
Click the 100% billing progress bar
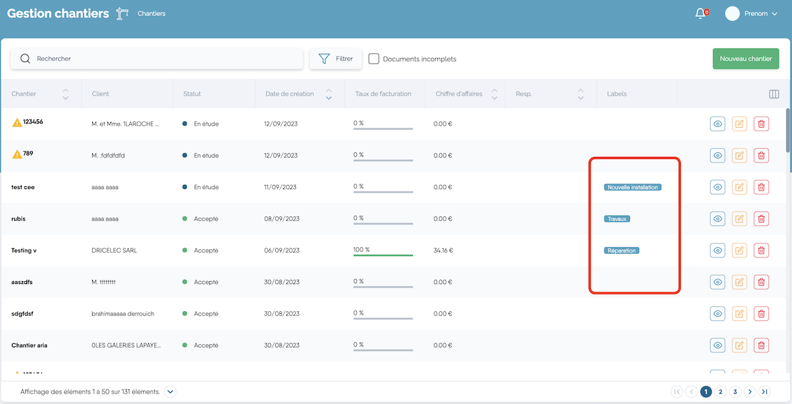pos(383,255)
